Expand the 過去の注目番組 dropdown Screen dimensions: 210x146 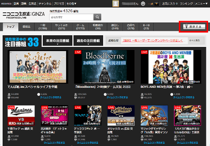(x=88, y=41)
